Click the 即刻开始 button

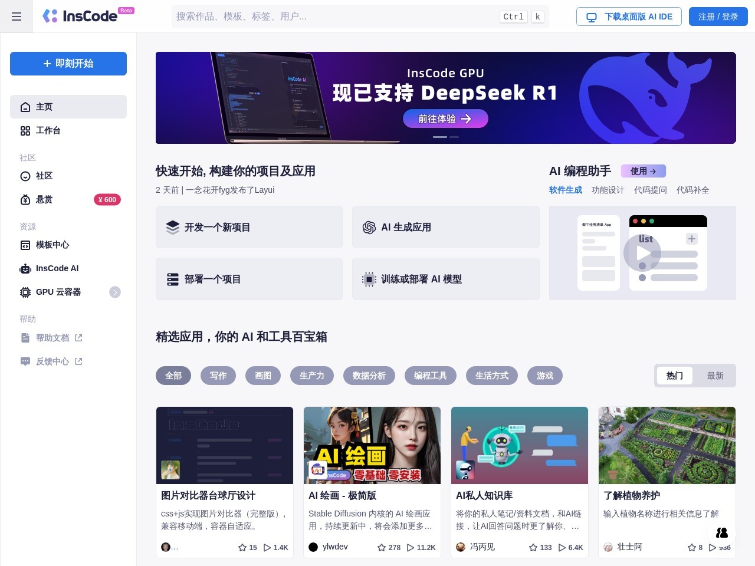[x=68, y=64]
